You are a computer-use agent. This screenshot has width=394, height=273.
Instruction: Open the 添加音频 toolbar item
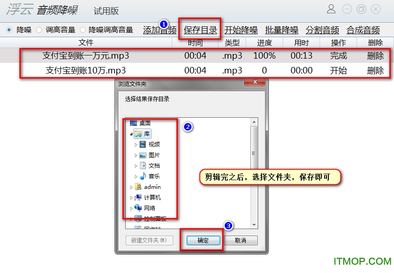pos(159,30)
